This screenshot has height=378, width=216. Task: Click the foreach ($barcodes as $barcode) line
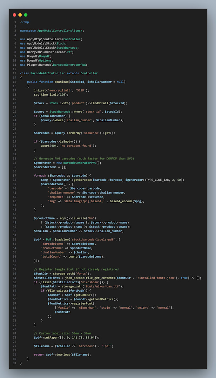(62, 175)
